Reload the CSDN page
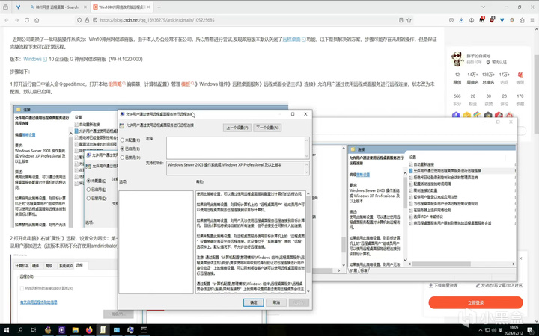 point(27,20)
